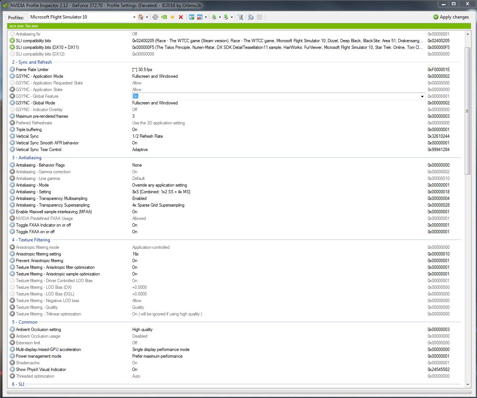Click the Profiles name input field
The image size is (477, 398).
pos(80,17)
